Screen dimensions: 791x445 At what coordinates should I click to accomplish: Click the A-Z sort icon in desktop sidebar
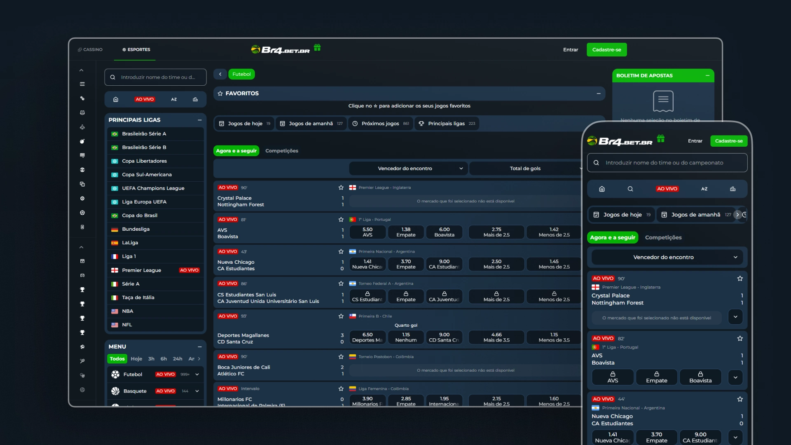pos(174,99)
